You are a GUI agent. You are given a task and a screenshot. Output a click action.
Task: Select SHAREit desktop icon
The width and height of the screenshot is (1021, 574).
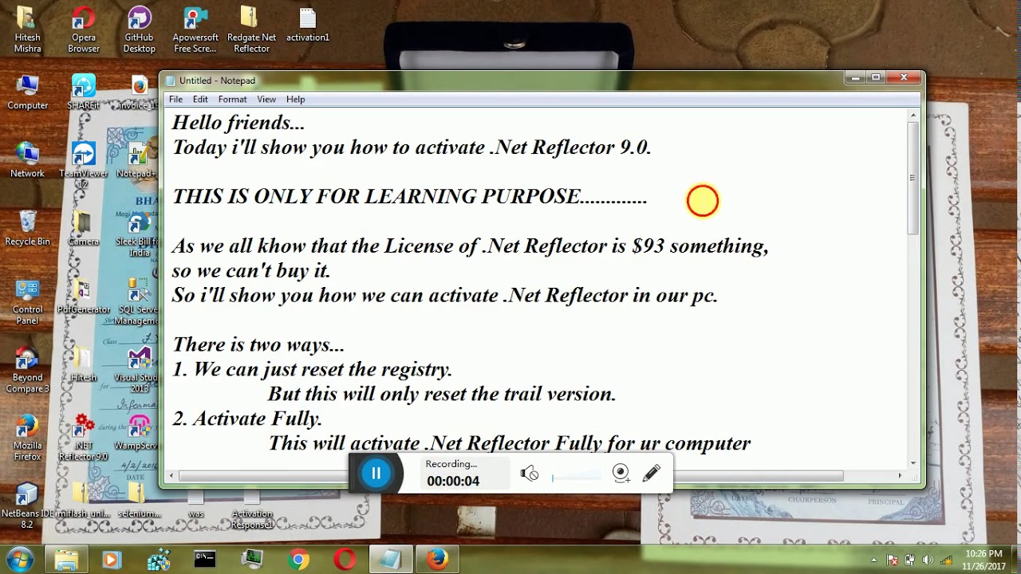point(83,92)
